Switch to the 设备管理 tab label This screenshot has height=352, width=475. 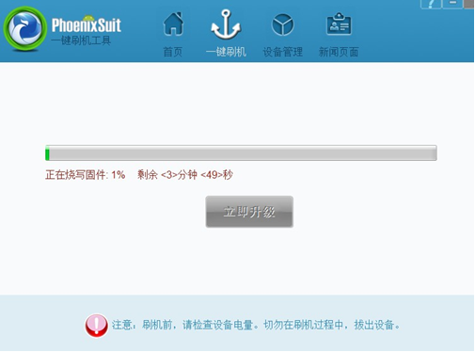282,52
